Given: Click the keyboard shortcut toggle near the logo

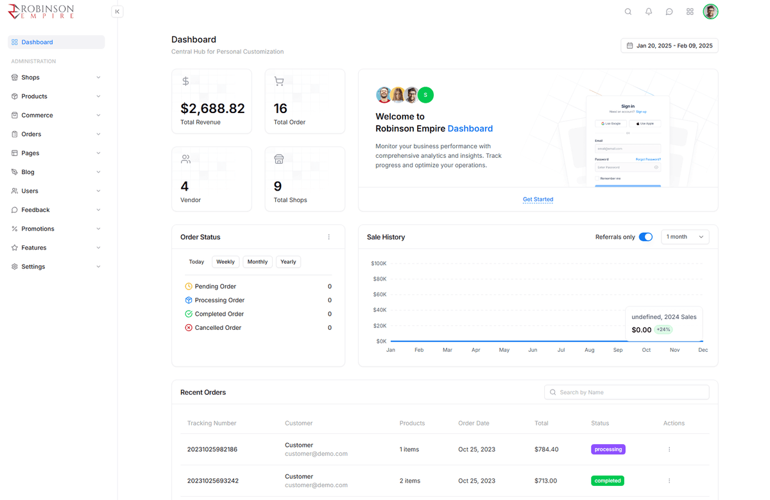Looking at the screenshot, I should 117,11.
